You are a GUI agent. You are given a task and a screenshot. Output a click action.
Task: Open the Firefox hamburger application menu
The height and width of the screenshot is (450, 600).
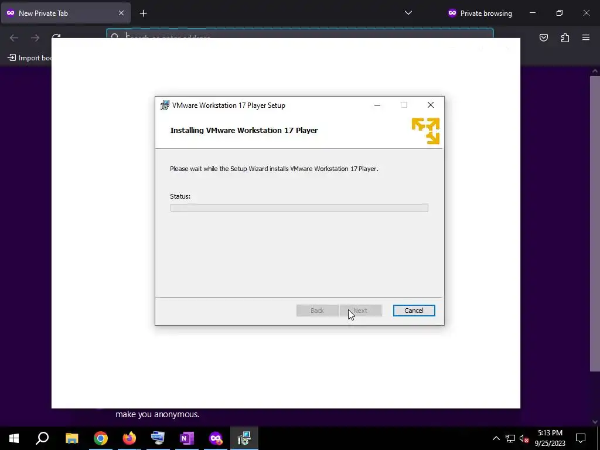586,37
